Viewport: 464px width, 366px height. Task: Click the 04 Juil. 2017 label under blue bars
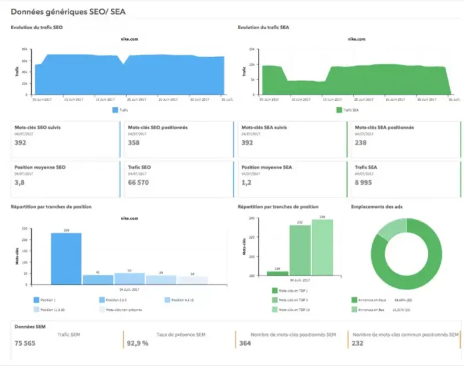pos(130,289)
